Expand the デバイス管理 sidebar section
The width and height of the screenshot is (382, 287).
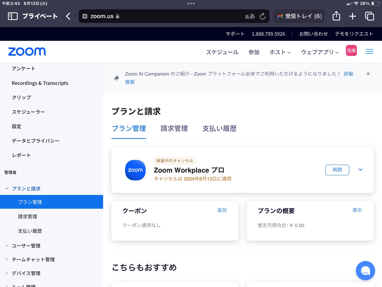(x=7, y=273)
